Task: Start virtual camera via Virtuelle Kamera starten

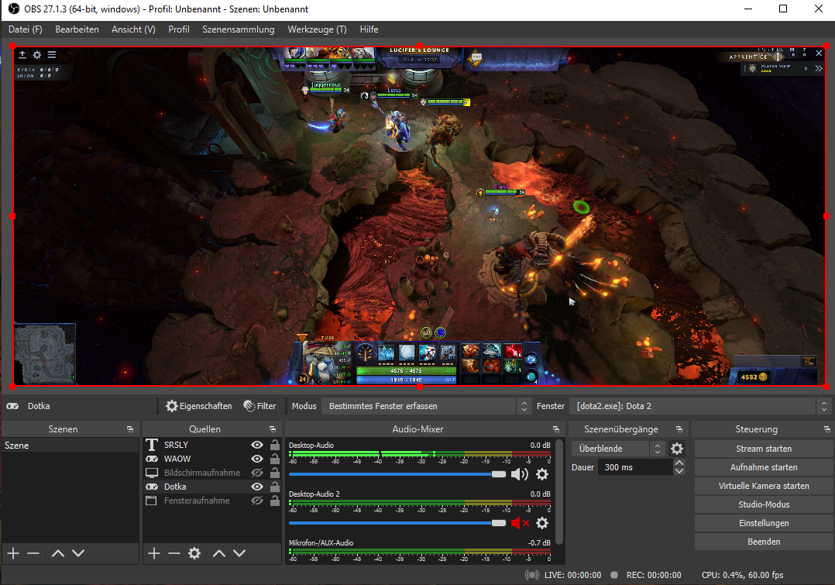Action: click(x=764, y=486)
